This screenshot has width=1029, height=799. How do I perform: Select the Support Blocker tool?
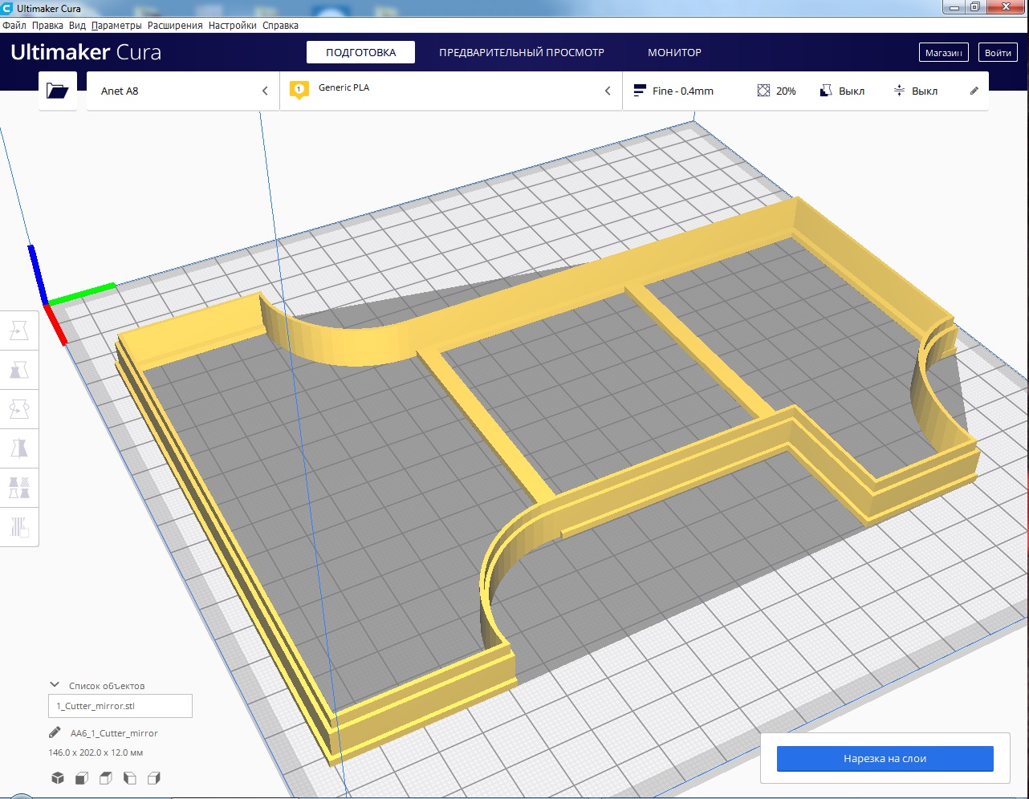[x=19, y=526]
